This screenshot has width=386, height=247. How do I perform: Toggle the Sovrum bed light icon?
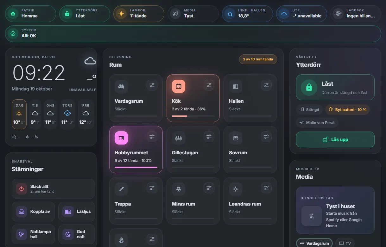coord(236,138)
